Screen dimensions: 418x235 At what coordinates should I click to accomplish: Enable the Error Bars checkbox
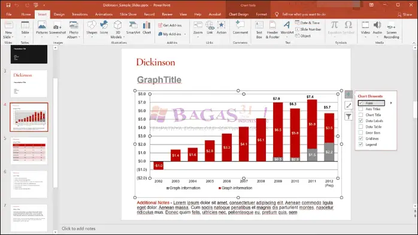tap(361, 132)
